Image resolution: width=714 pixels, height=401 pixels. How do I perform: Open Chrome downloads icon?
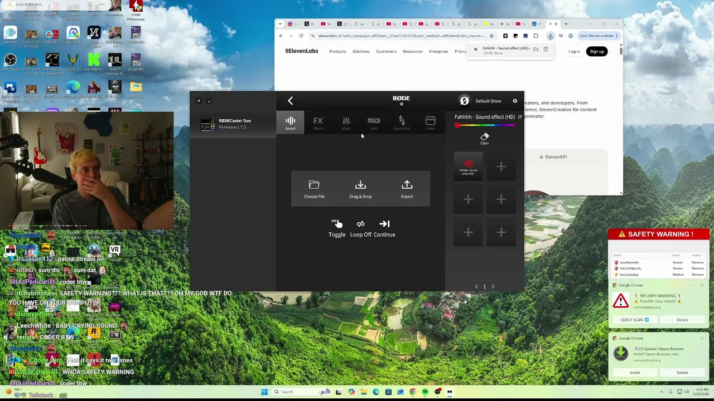550,36
